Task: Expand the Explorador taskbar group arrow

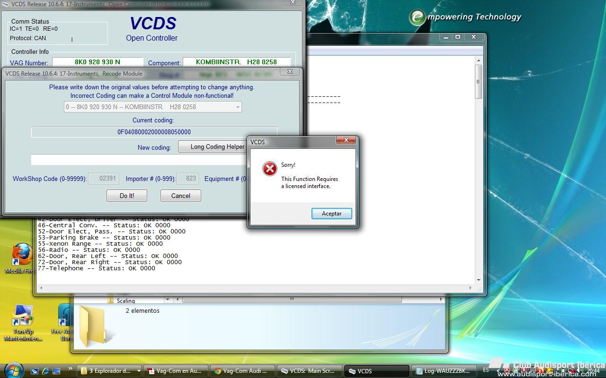Action: (138, 371)
